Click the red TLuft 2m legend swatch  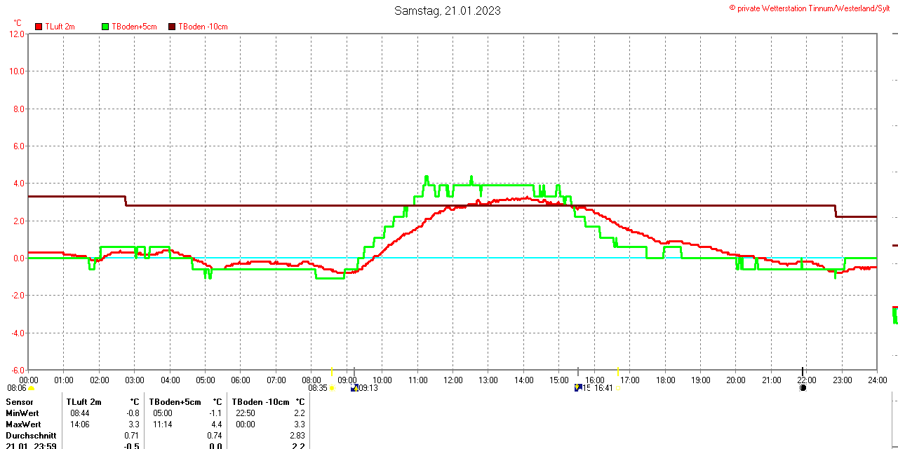pyautogui.click(x=39, y=27)
